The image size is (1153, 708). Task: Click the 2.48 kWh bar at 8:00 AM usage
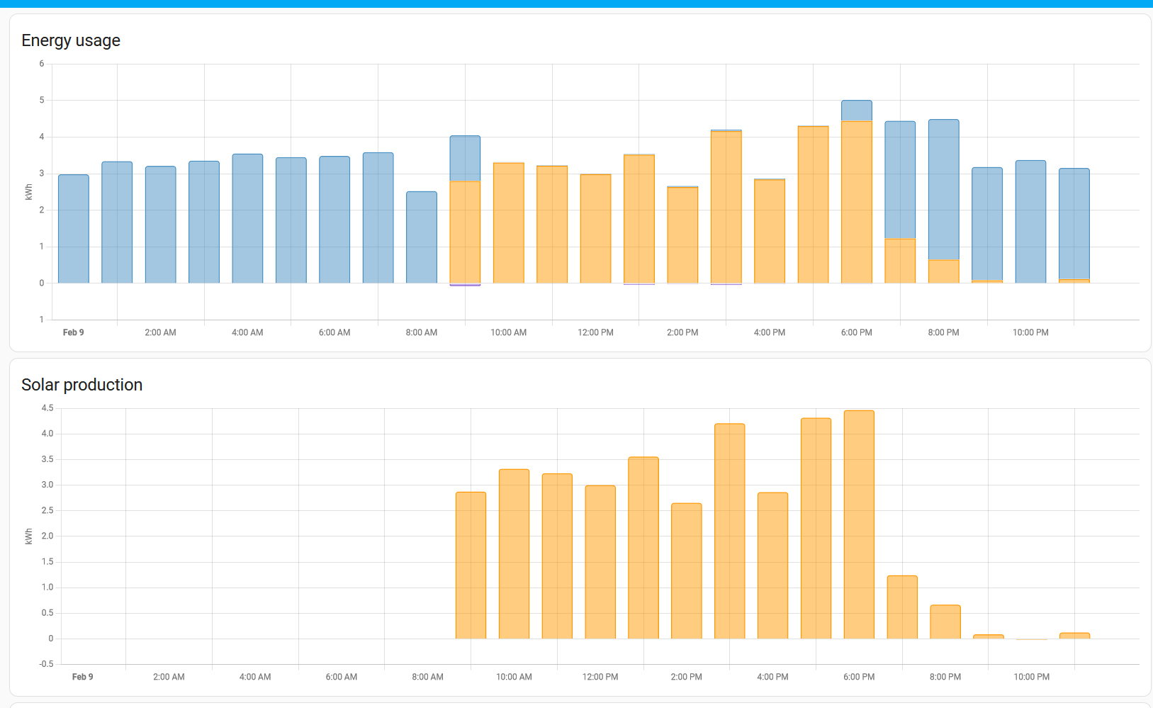click(x=422, y=234)
